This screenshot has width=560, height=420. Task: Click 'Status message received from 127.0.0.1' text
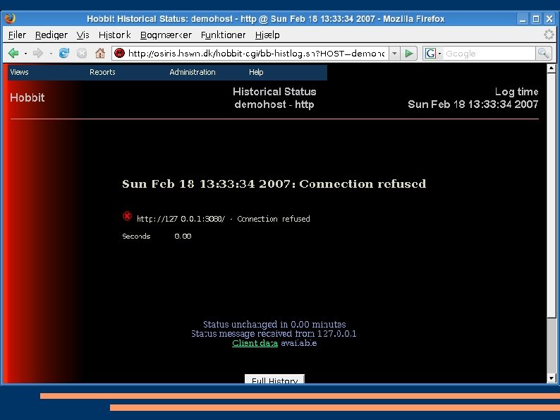(274, 333)
